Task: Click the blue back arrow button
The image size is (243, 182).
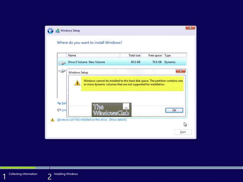Action: (50, 31)
